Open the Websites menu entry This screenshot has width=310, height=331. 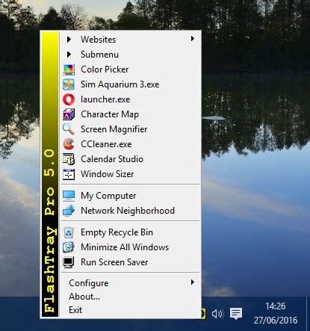coord(131,40)
